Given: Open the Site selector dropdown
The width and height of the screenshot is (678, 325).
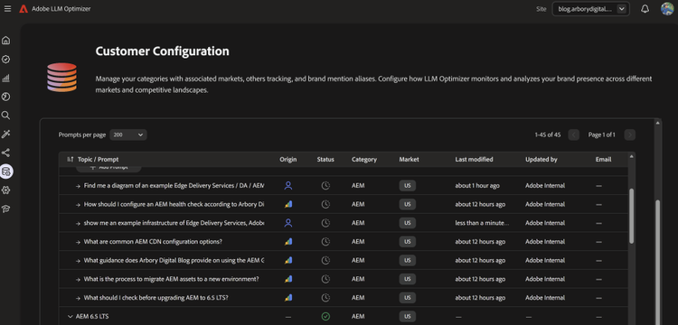Looking at the screenshot, I should 590,9.
